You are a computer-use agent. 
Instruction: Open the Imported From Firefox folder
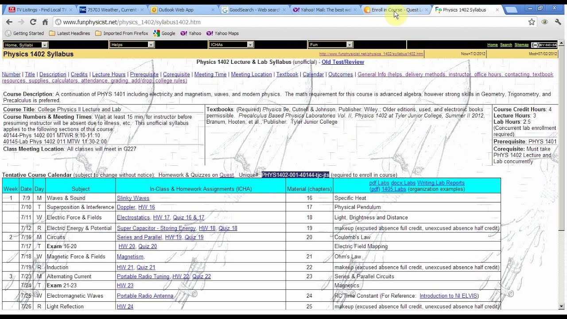pyautogui.click(x=122, y=33)
